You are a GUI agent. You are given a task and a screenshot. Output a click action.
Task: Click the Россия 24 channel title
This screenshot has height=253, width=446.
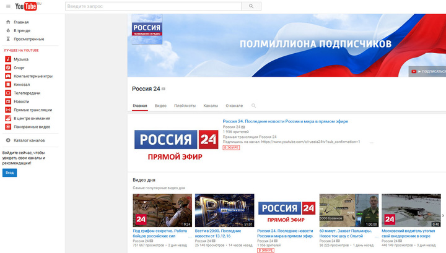click(146, 89)
